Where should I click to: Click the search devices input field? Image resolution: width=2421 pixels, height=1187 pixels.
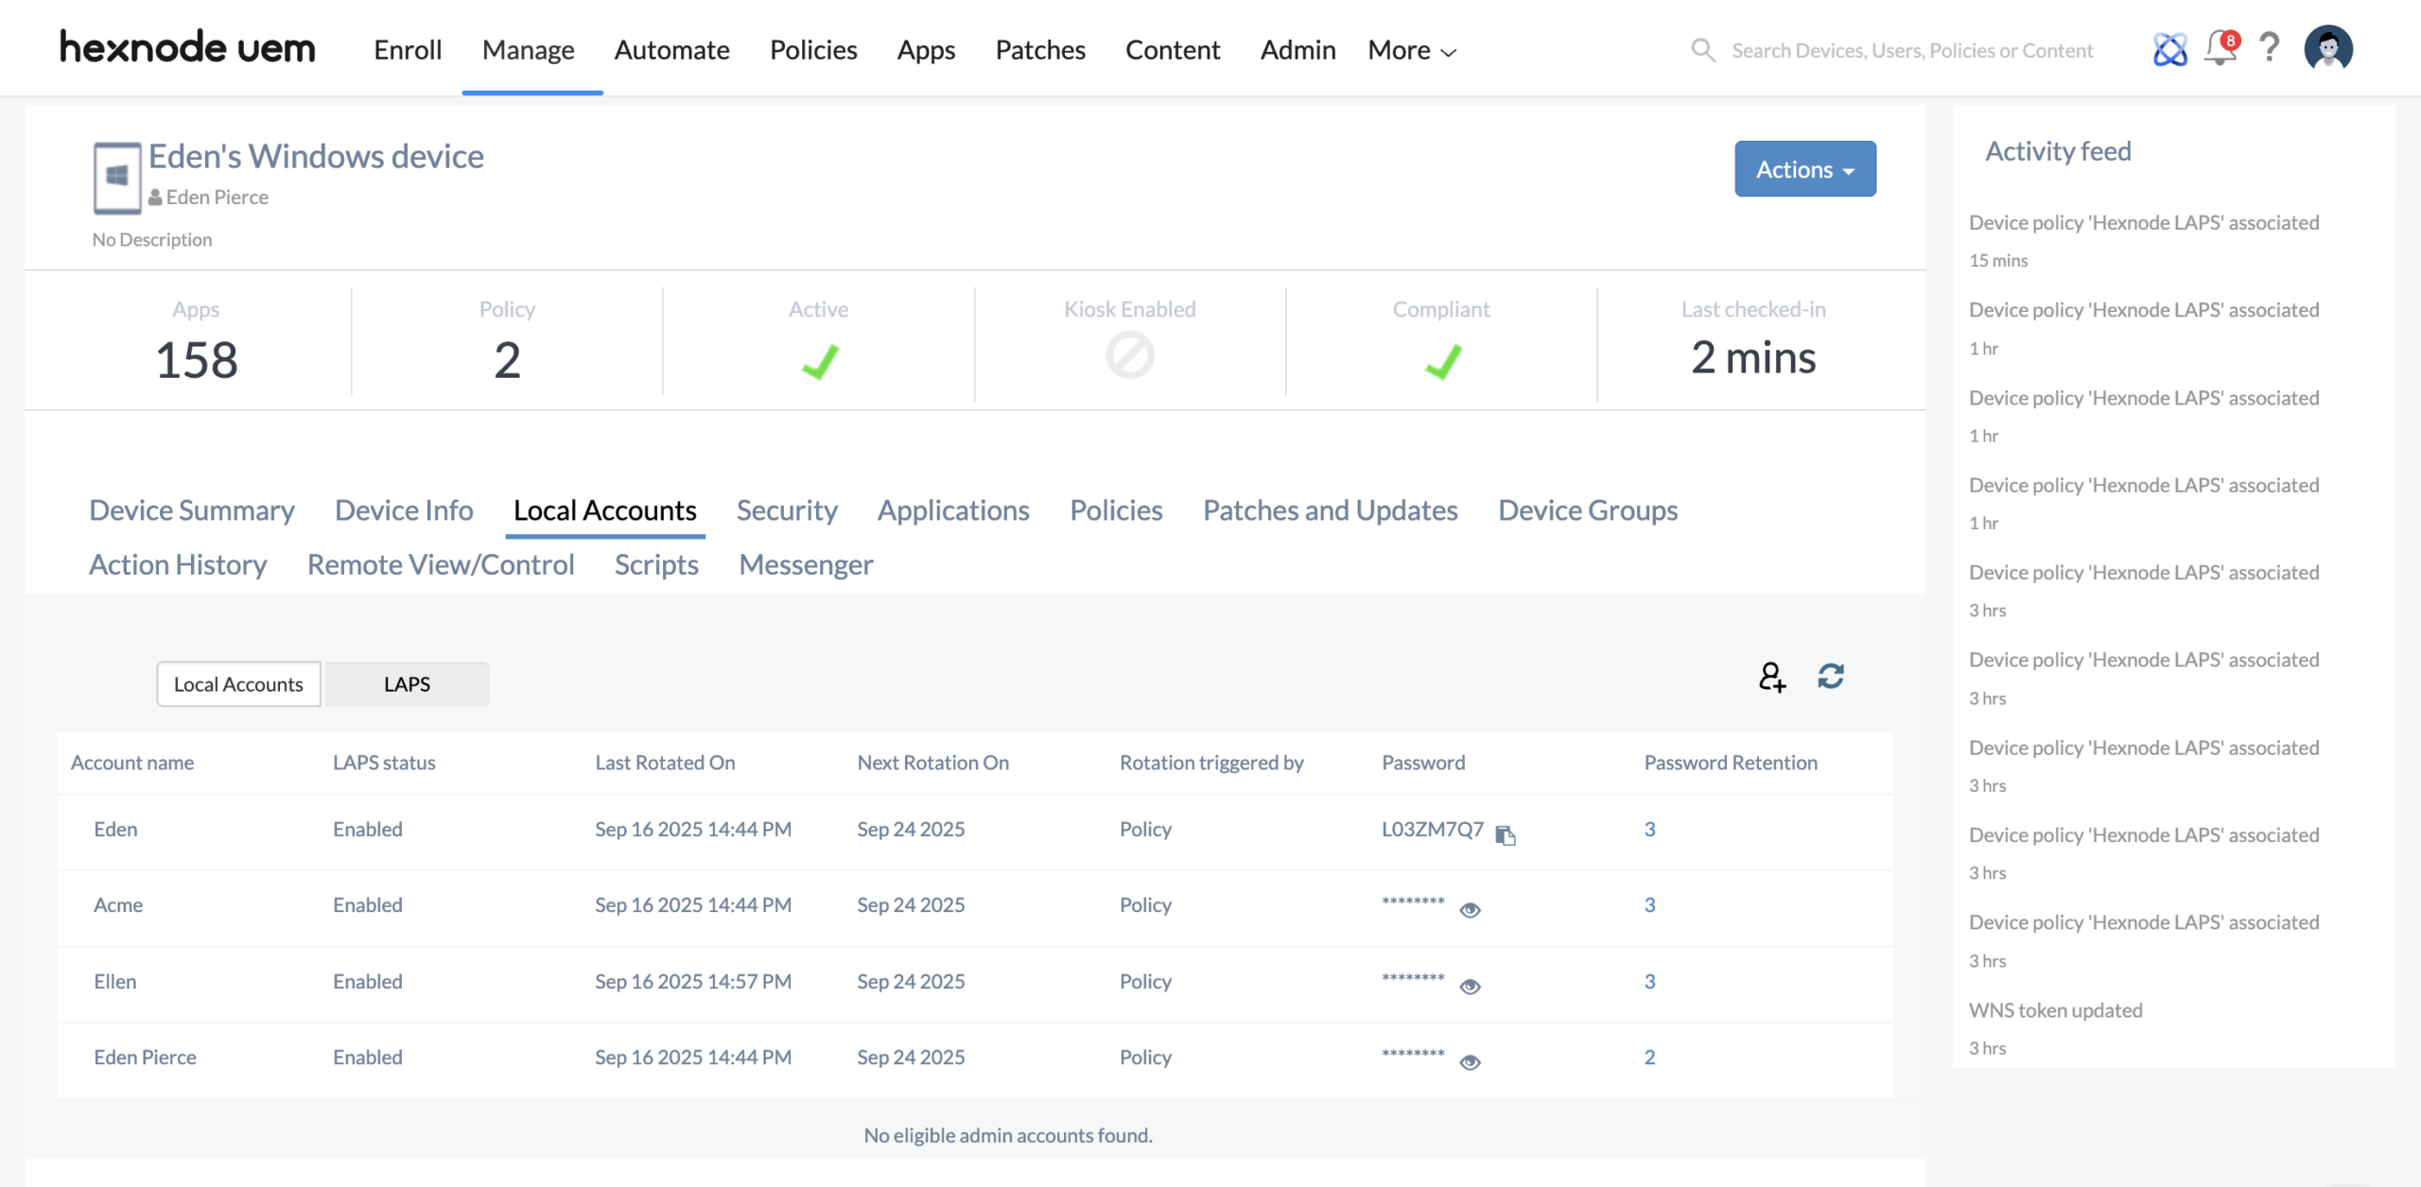1911,50
